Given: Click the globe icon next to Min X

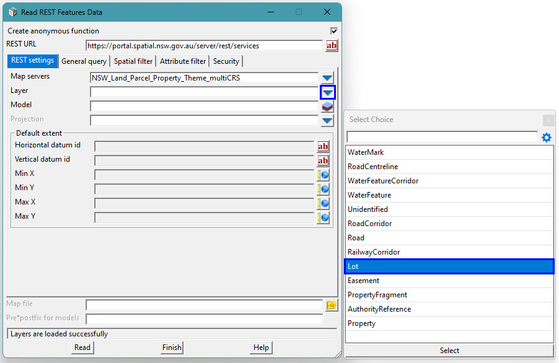Looking at the screenshot, I should pos(323,175).
